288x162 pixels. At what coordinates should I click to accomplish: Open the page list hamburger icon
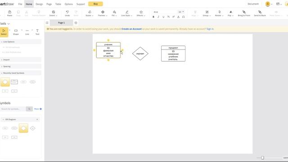(47, 23)
